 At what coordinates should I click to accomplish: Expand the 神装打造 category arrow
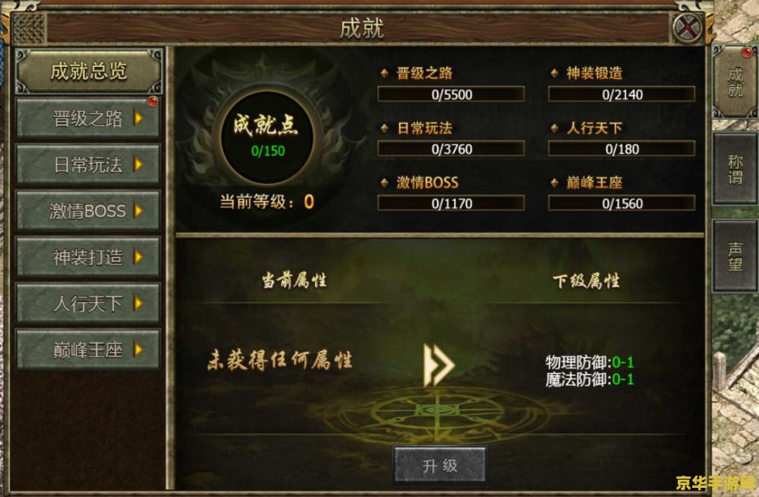(138, 257)
